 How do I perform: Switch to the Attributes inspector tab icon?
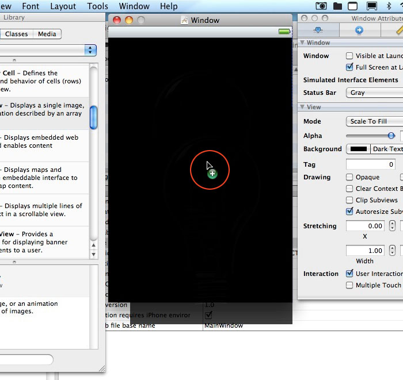click(x=318, y=30)
